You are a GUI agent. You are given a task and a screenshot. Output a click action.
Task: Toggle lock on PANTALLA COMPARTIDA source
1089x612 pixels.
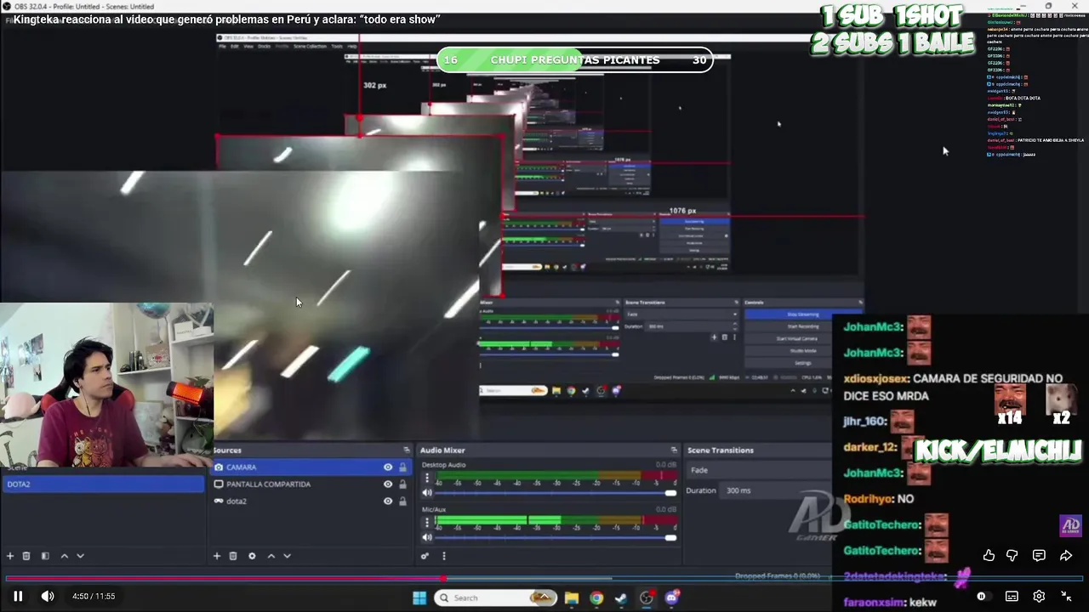tap(402, 484)
